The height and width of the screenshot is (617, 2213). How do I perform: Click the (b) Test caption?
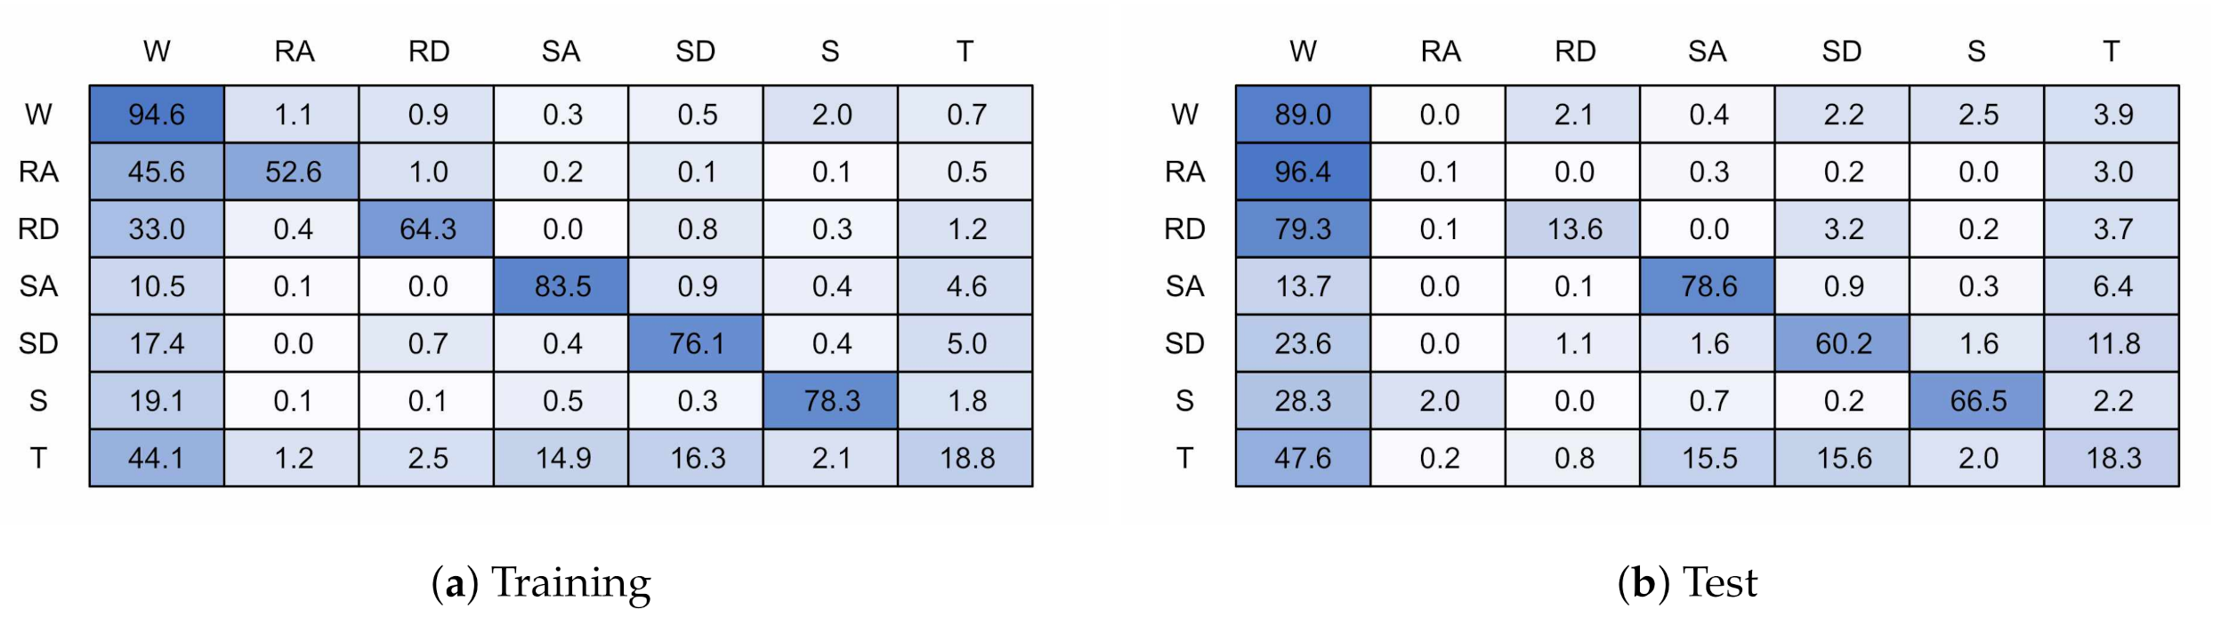(x=1687, y=583)
